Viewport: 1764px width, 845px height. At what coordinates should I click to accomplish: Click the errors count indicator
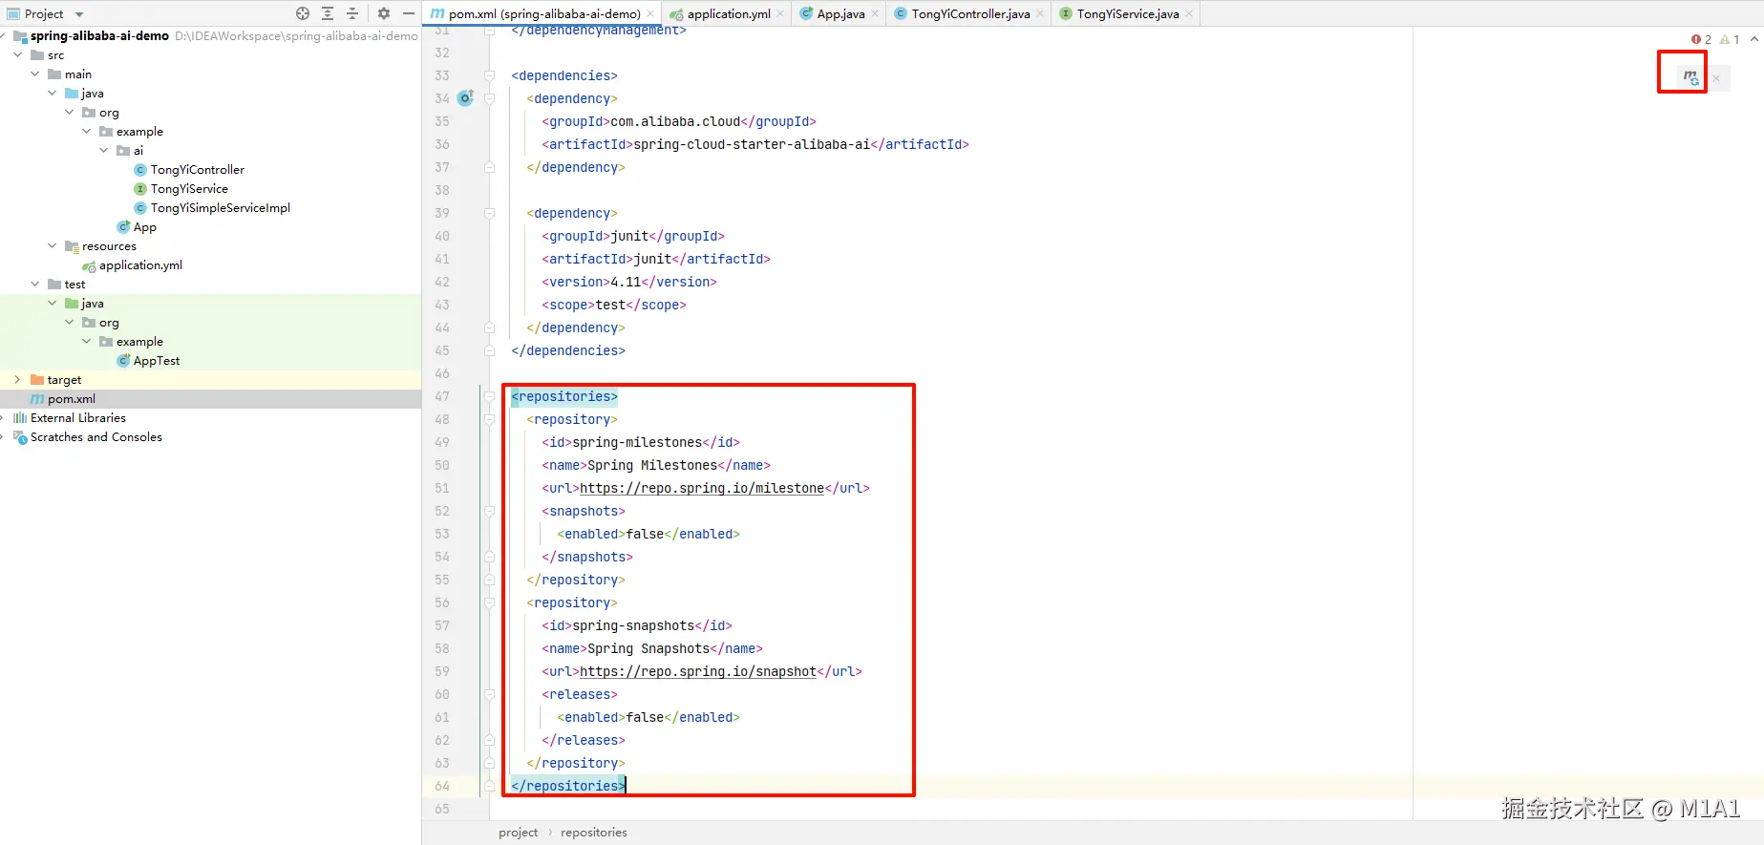coord(1701,39)
